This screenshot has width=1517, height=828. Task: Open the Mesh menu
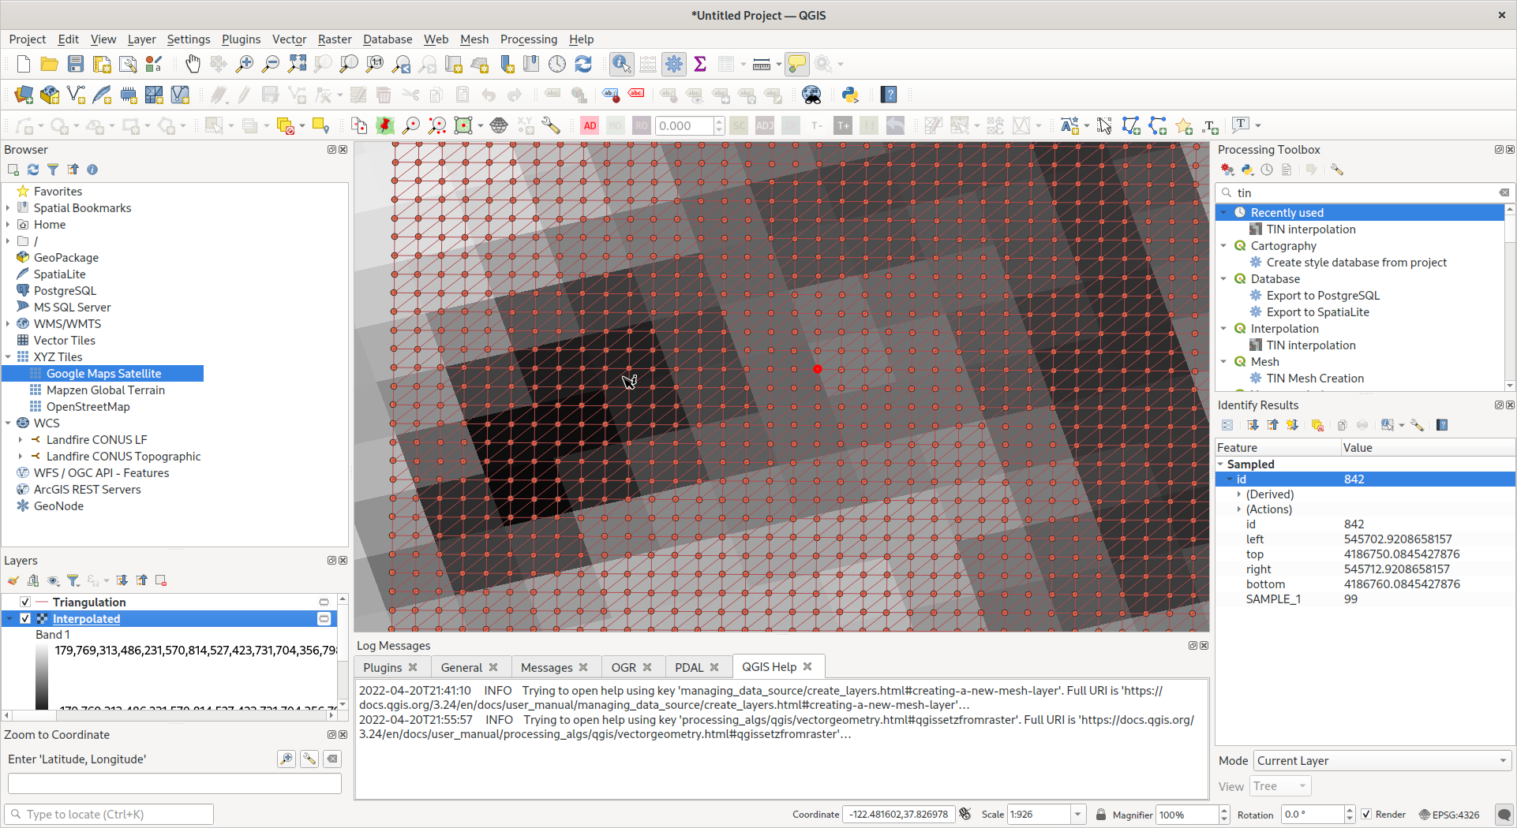tap(474, 39)
